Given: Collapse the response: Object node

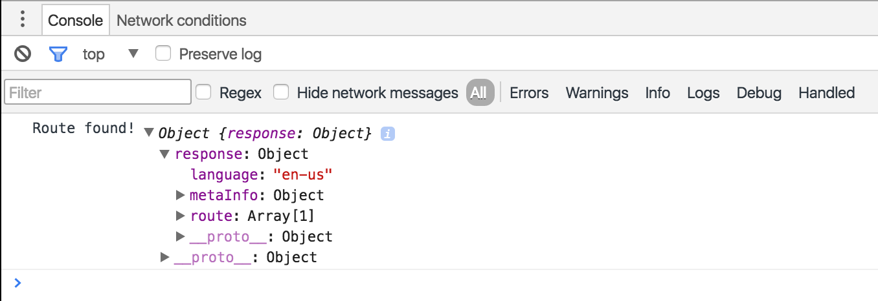Looking at the screenshot, I should tap(165, 154).
